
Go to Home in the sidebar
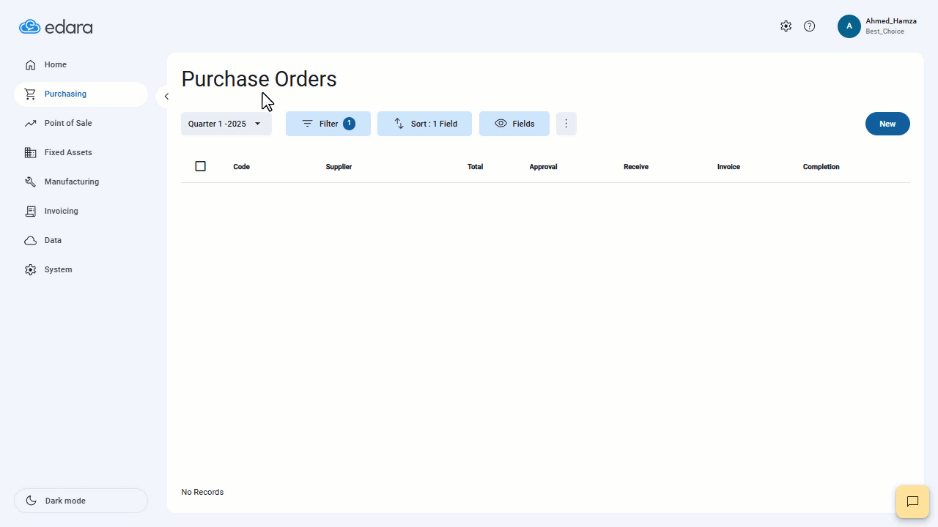pyautogui.click(x=81, y=64)
